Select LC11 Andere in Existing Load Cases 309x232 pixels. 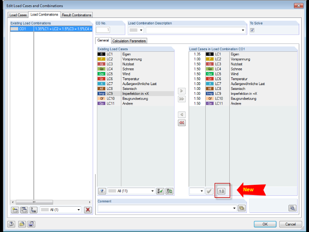[135, 103]
